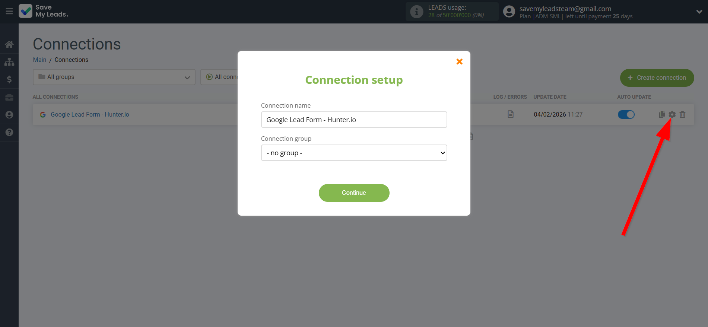Open the Connection group dropdown
Screen dimensions: 708x327
354,153
